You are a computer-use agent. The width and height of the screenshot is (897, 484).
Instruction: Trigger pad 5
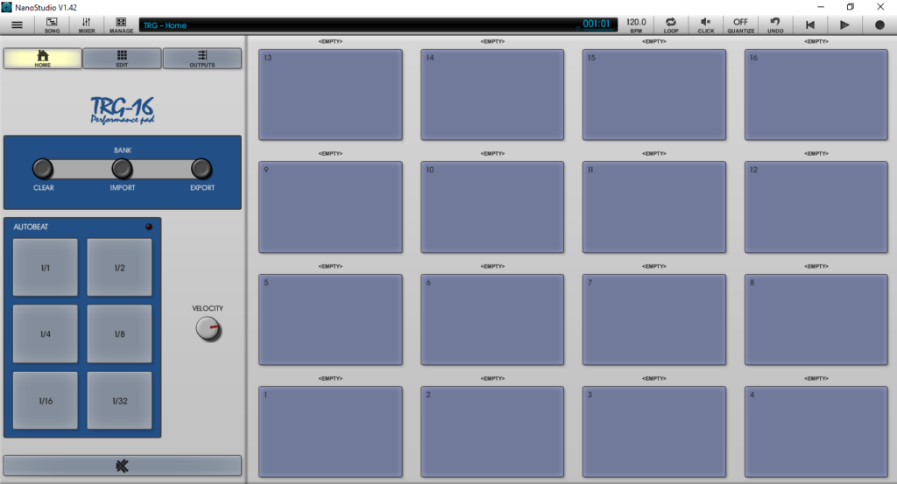point(330,319)
